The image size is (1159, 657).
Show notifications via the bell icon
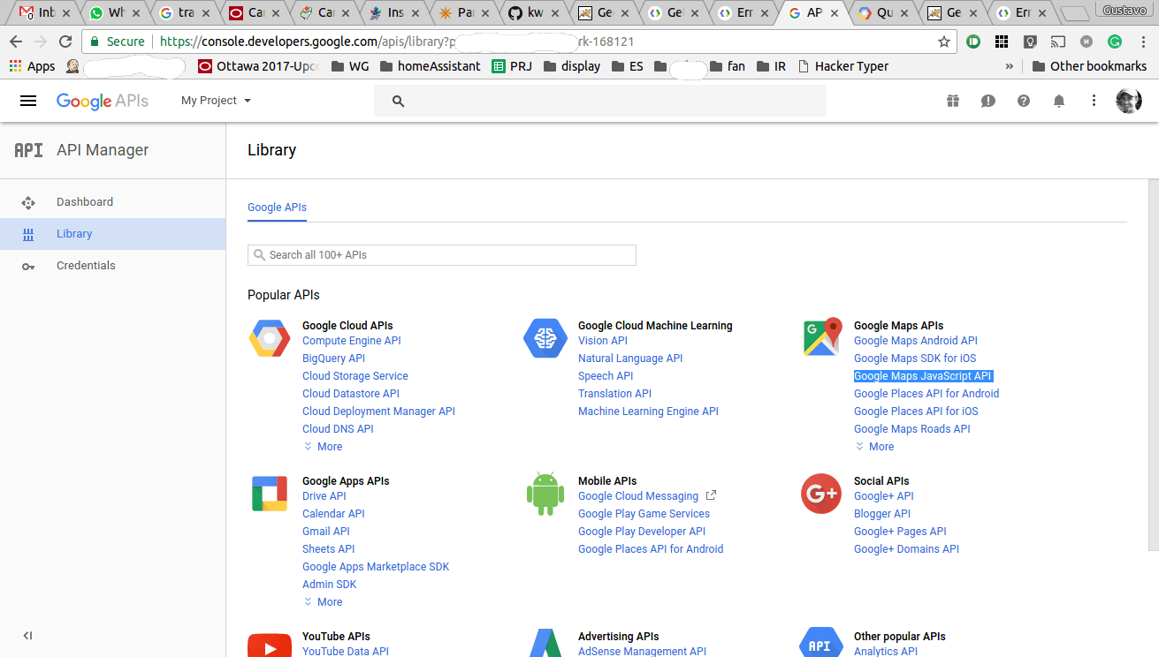pyautogui.click(x=1059, y=101)
